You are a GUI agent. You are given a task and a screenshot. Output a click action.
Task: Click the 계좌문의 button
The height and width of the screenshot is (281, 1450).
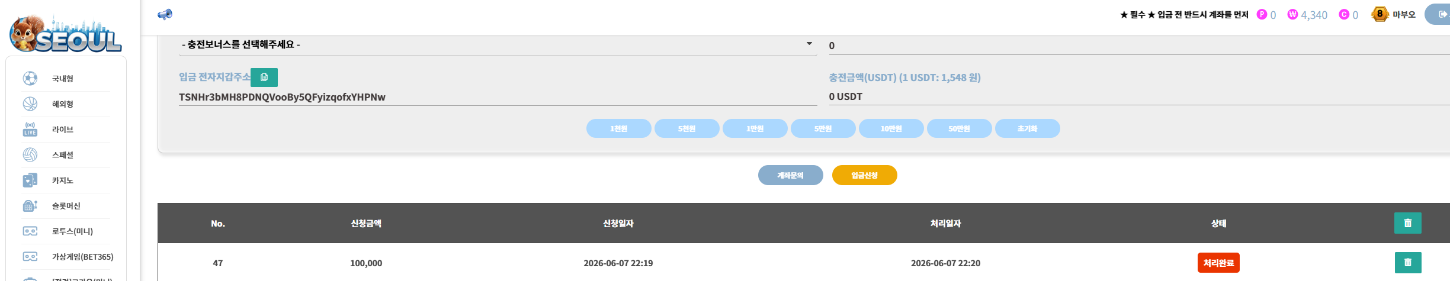[790, 175]
